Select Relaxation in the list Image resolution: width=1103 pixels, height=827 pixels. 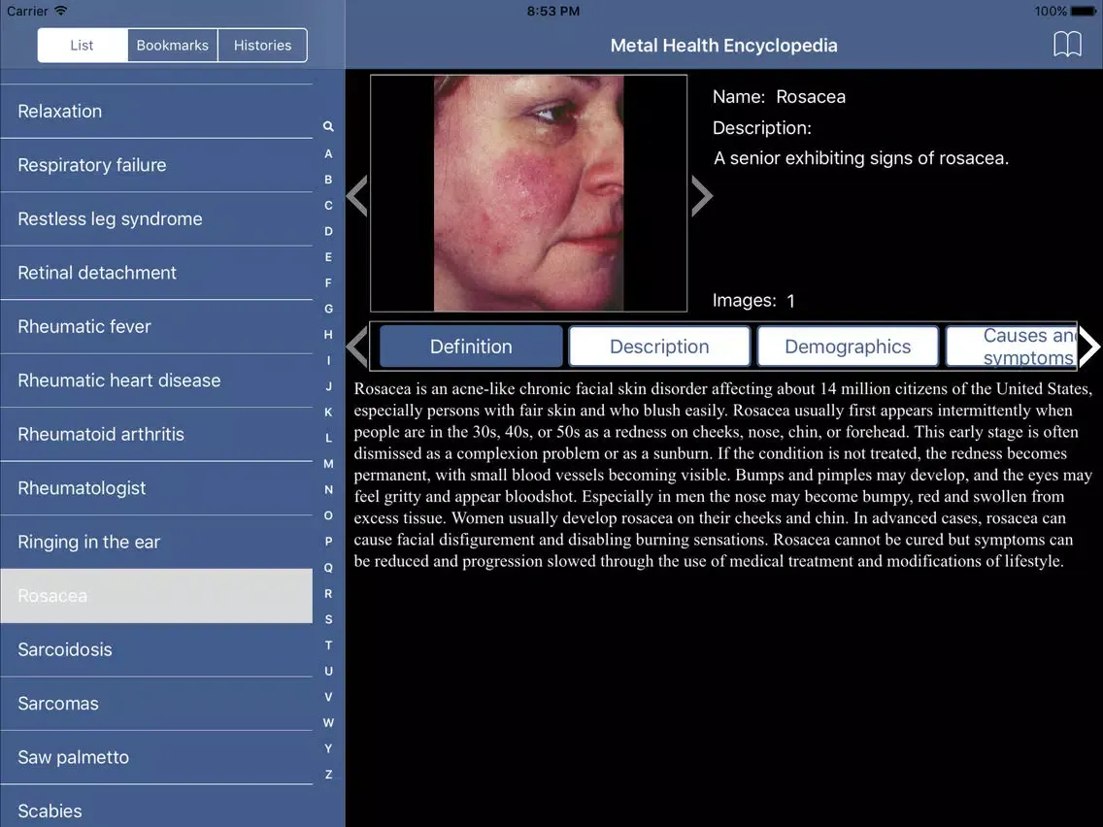point(156,111)
